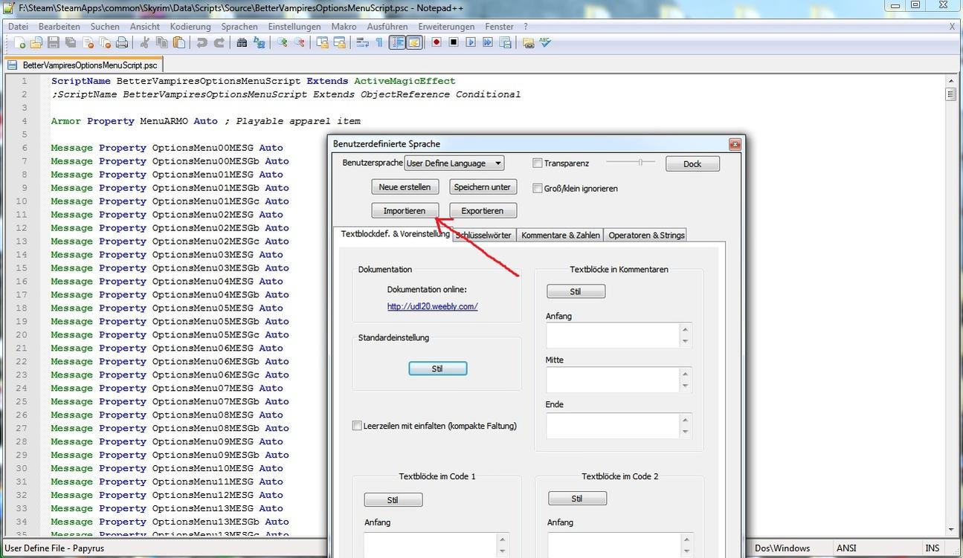963x558 pixels.
Task: Click the New file toolbar icon
Action: click(20, 43)
